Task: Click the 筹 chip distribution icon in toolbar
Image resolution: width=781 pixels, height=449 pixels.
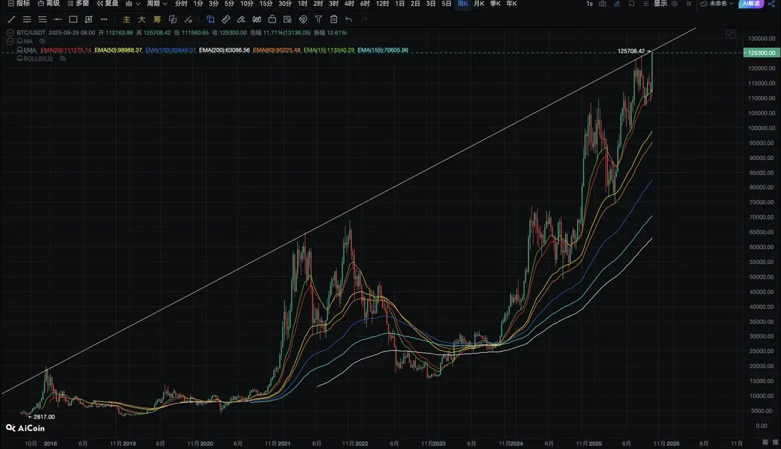Action: click(158, 20)
